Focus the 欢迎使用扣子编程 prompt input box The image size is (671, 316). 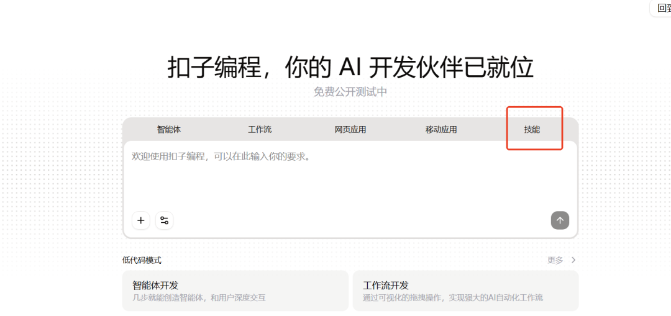click(221, 157)
